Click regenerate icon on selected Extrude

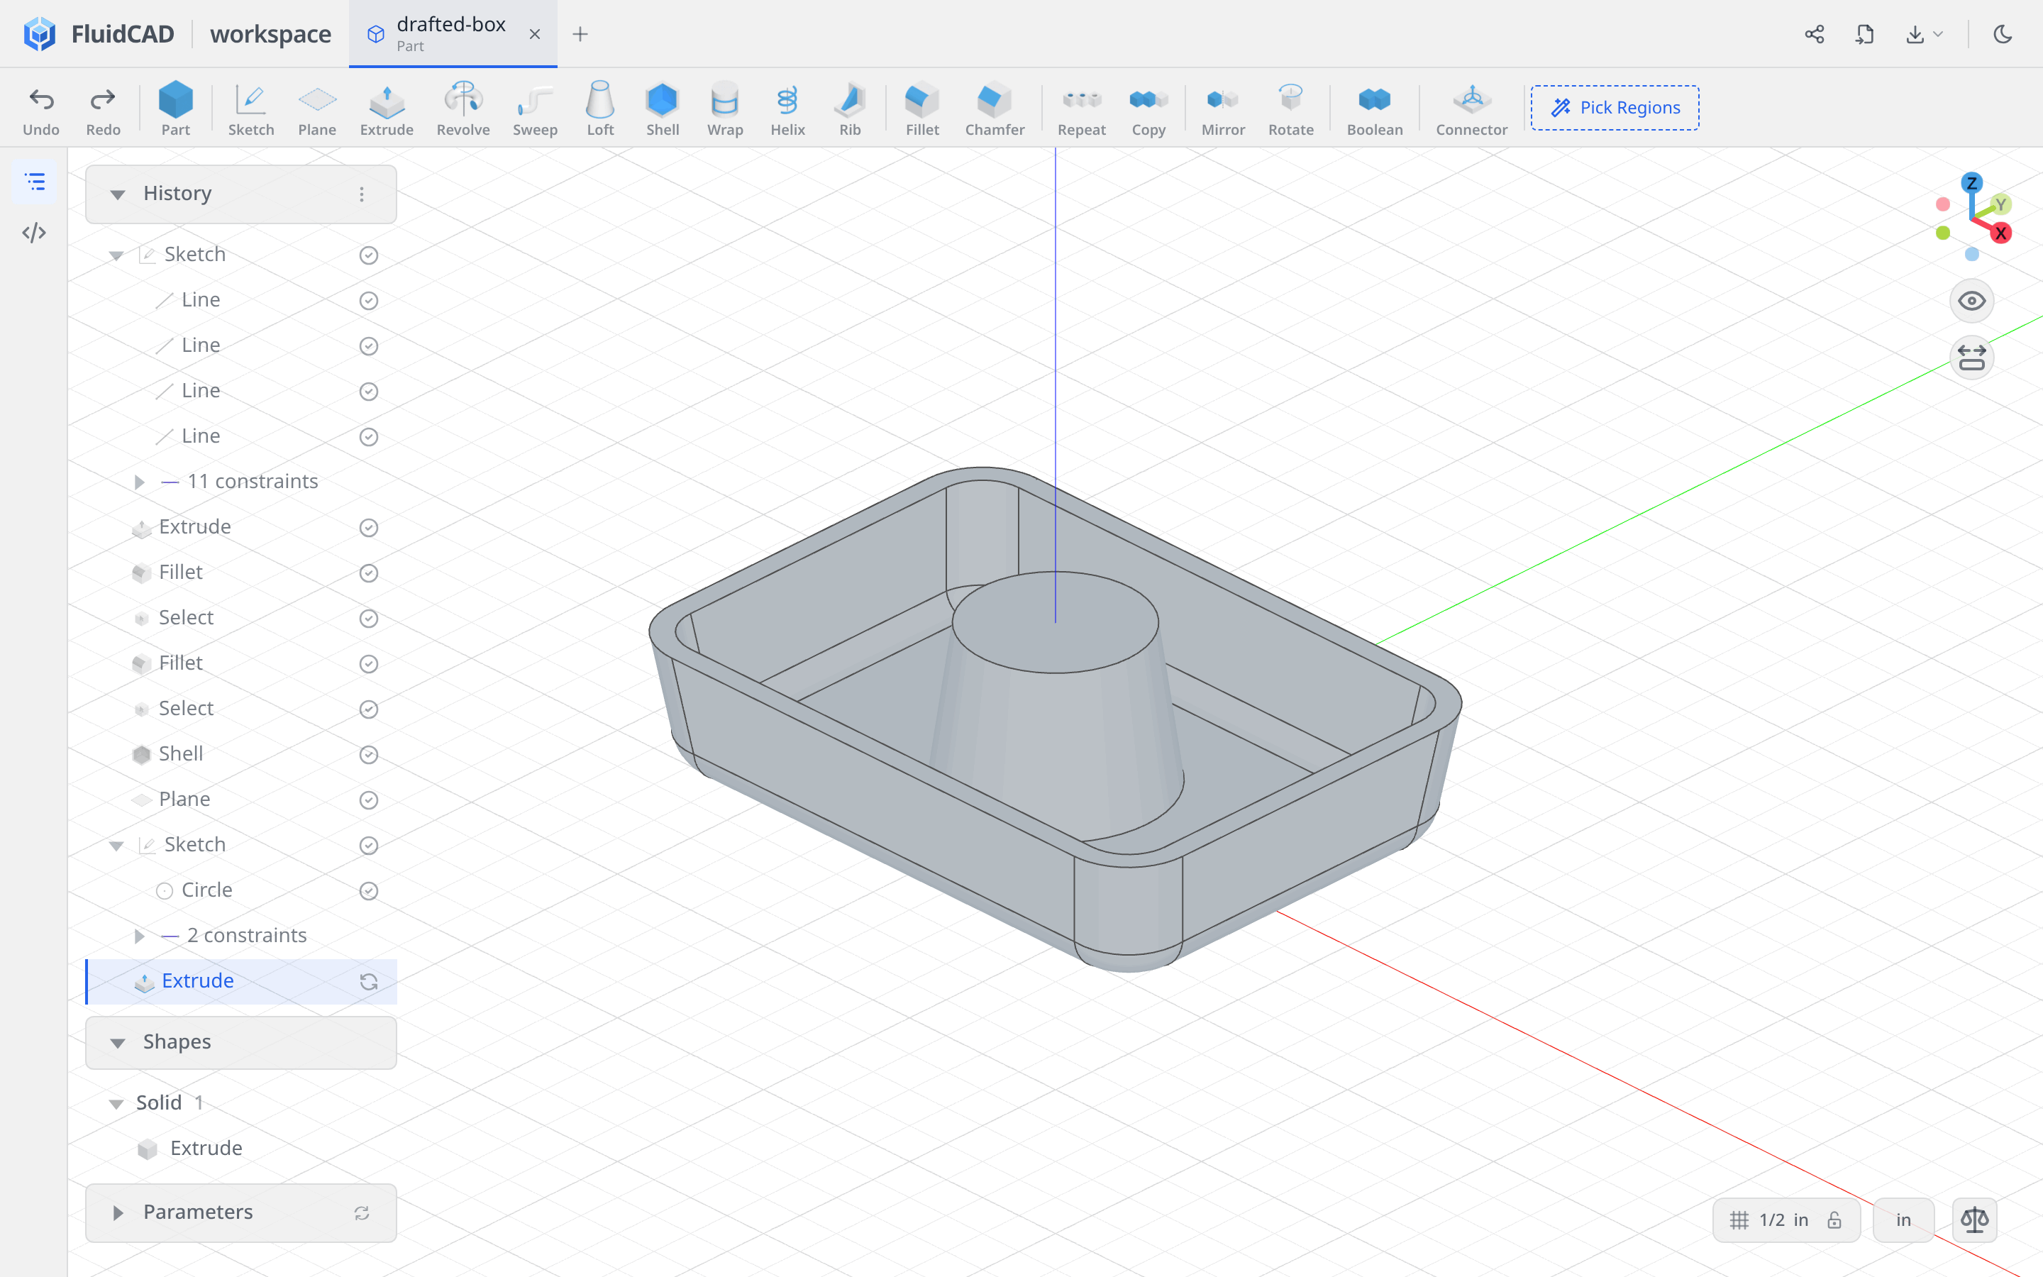click(x=368, y=981)
